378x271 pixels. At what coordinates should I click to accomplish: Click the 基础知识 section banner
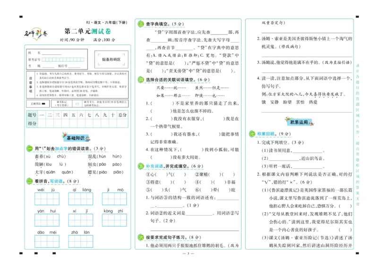pyautogui.click(x=76, y=137)
